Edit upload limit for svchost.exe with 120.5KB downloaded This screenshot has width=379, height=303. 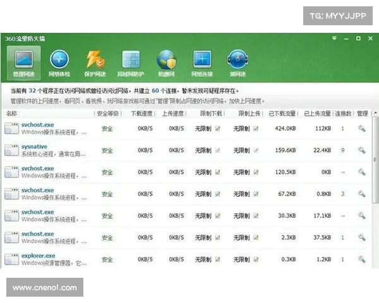256,172
